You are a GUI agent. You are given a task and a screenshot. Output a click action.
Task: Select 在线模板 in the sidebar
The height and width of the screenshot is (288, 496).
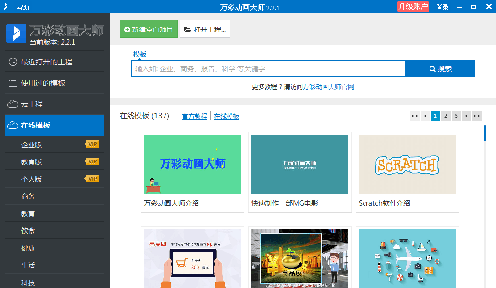(54, 125)
